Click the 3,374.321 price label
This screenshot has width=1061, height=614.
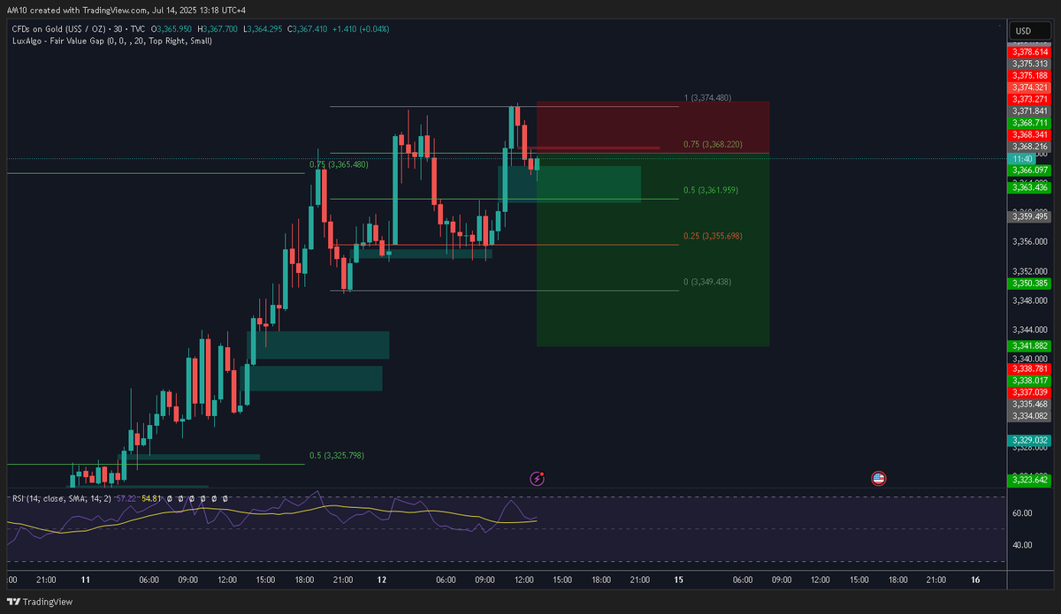[x=1031, y=87]
